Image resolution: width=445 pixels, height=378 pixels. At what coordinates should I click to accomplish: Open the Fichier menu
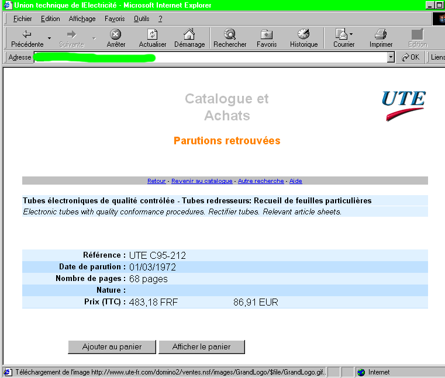click(x=22, y=19)
